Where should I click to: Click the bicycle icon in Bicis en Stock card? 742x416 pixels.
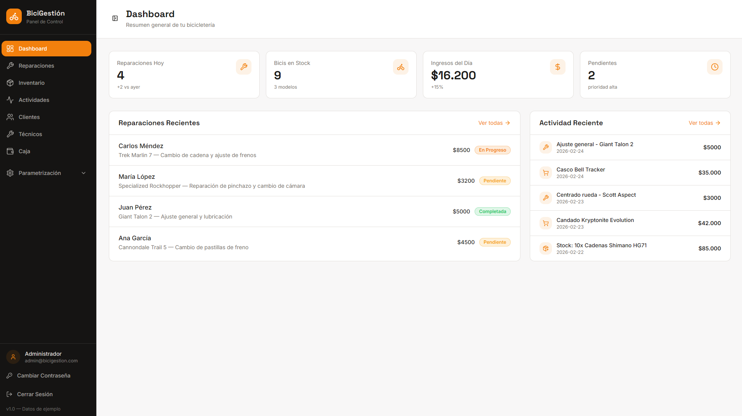pos(400,67)
